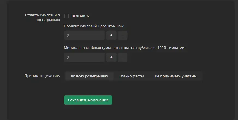Decrease the sympathy percent with minus button
The width and height of the screenshot is (238, 120).
123,35
